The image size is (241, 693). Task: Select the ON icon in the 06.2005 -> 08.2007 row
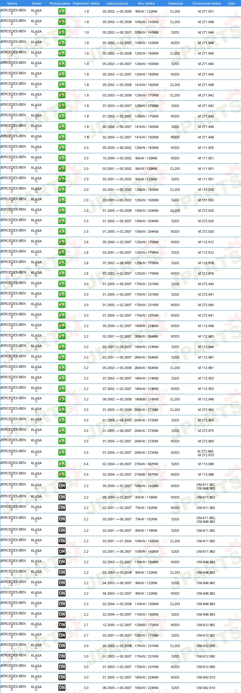pos(62,688)
